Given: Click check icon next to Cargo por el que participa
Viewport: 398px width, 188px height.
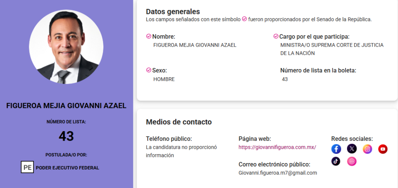Looking at the screenshot, I should [x=276, y=37].
